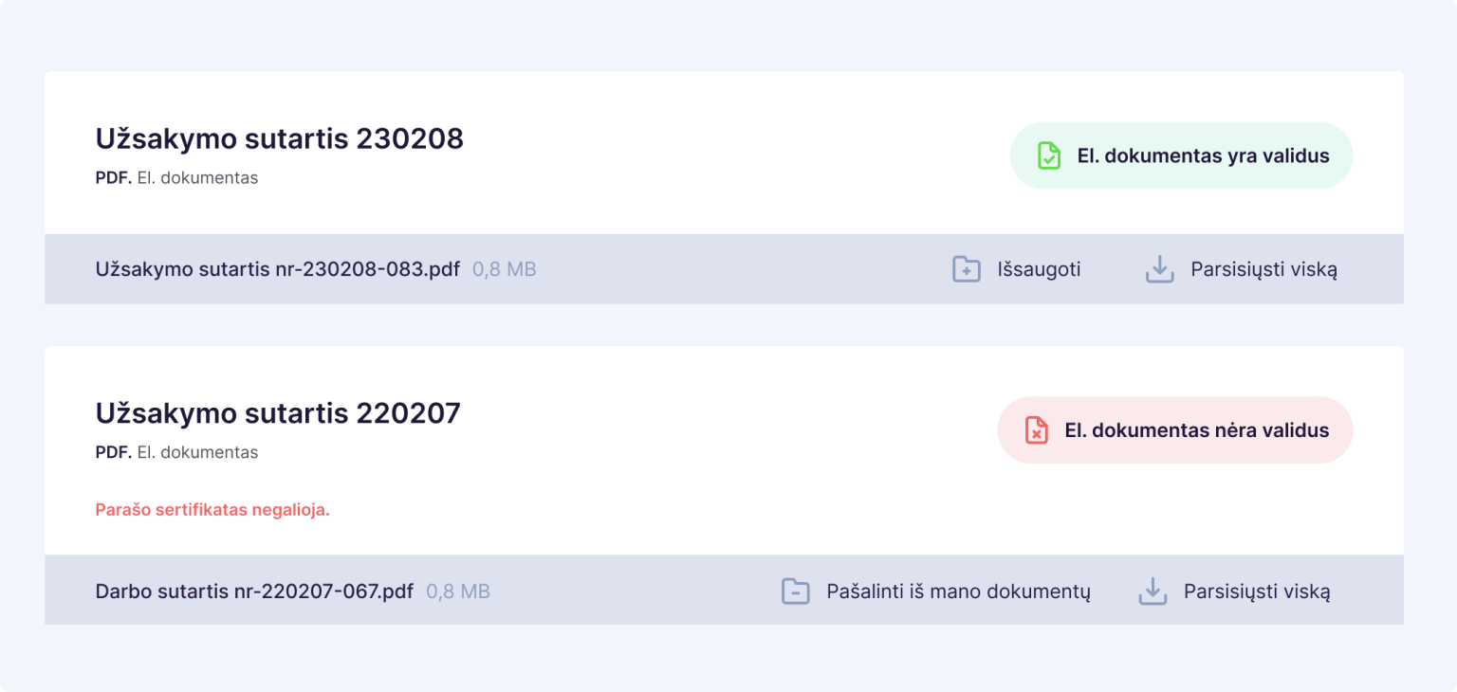Click Parsisiųsti viską for file nr-230208-083

tap(1263, 269)
